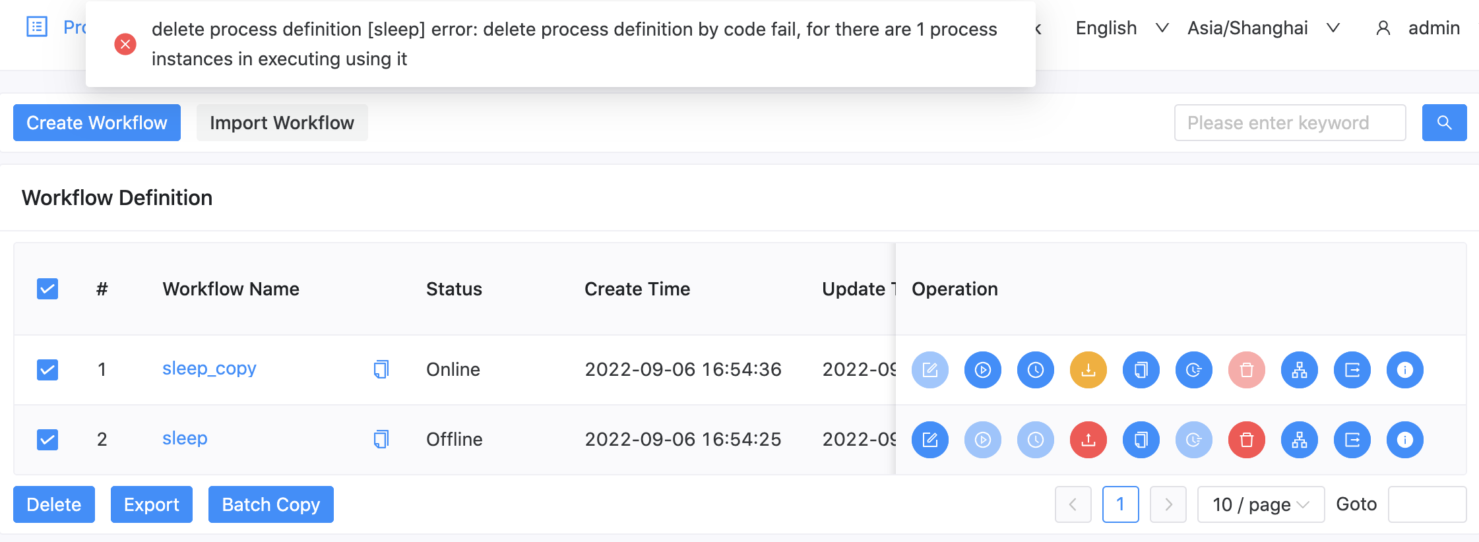Expand the Asia/Shanghai timezone dropdown
The height and width of the screenshot is (542, 1479).
pyautogui.click(x=1263, y=28)
